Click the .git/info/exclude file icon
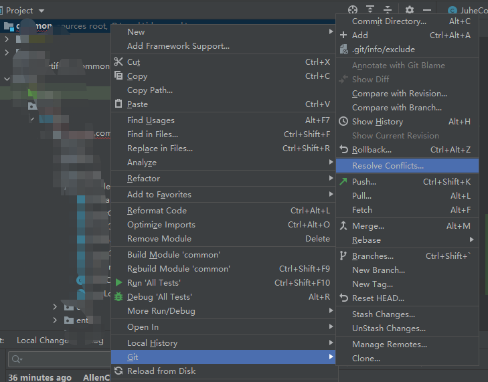 pyautogui.click(x=343, y=49)
